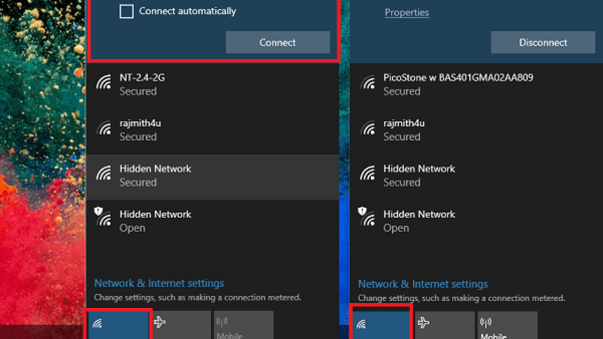The width and height of the screenshot is (603, 339).
Task: Click the Connect button
Action: (277, 42)
